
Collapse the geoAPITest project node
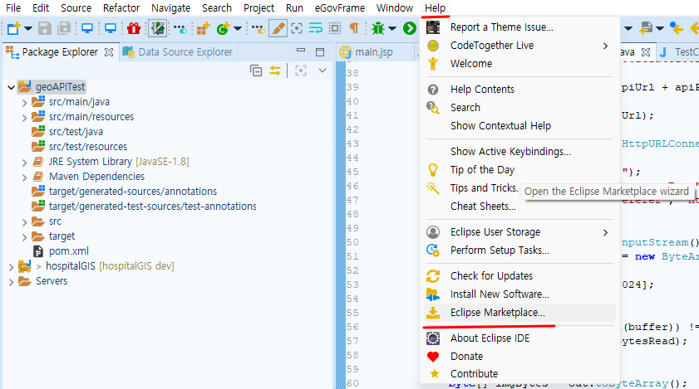pos(11,87)
